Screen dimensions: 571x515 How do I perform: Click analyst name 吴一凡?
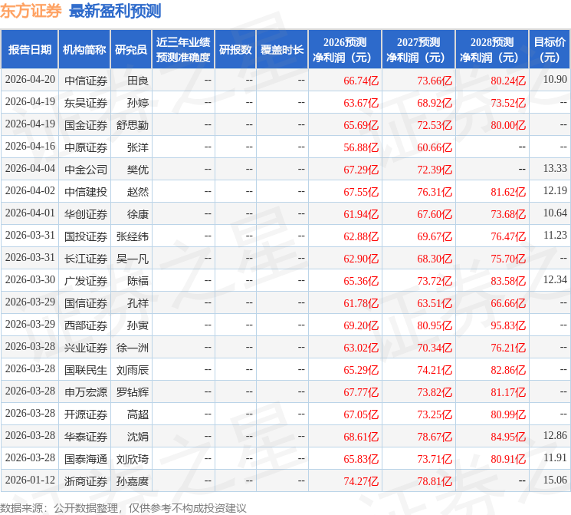(x=133, y=259)
